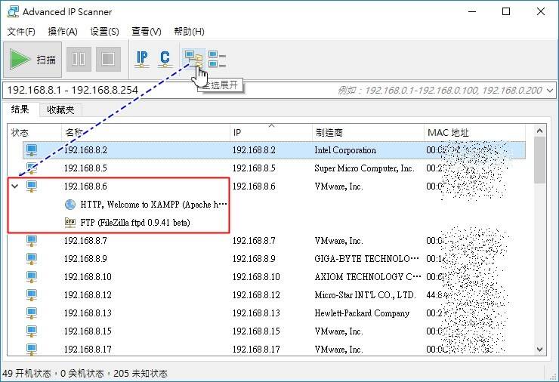Click the computer icon for 192.168.8.6
The height and width of the screenshot is (382, 559).
pyautogui.click(x=32, y=186)
